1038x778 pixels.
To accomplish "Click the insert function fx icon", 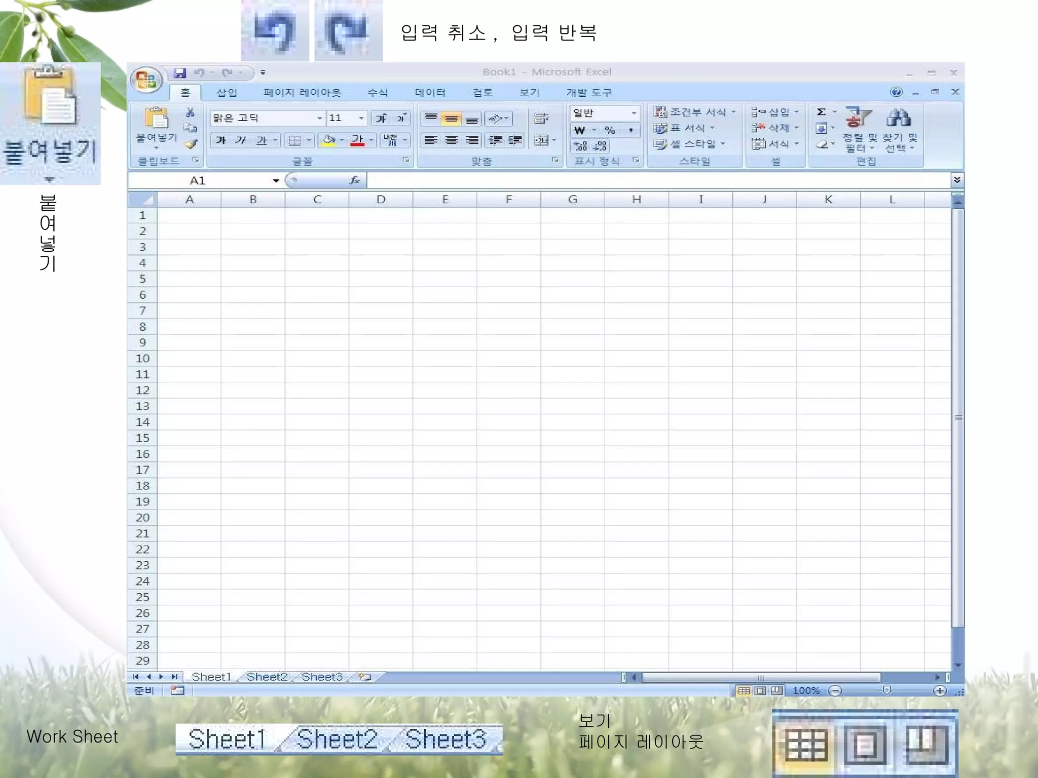I will (354, 180).
